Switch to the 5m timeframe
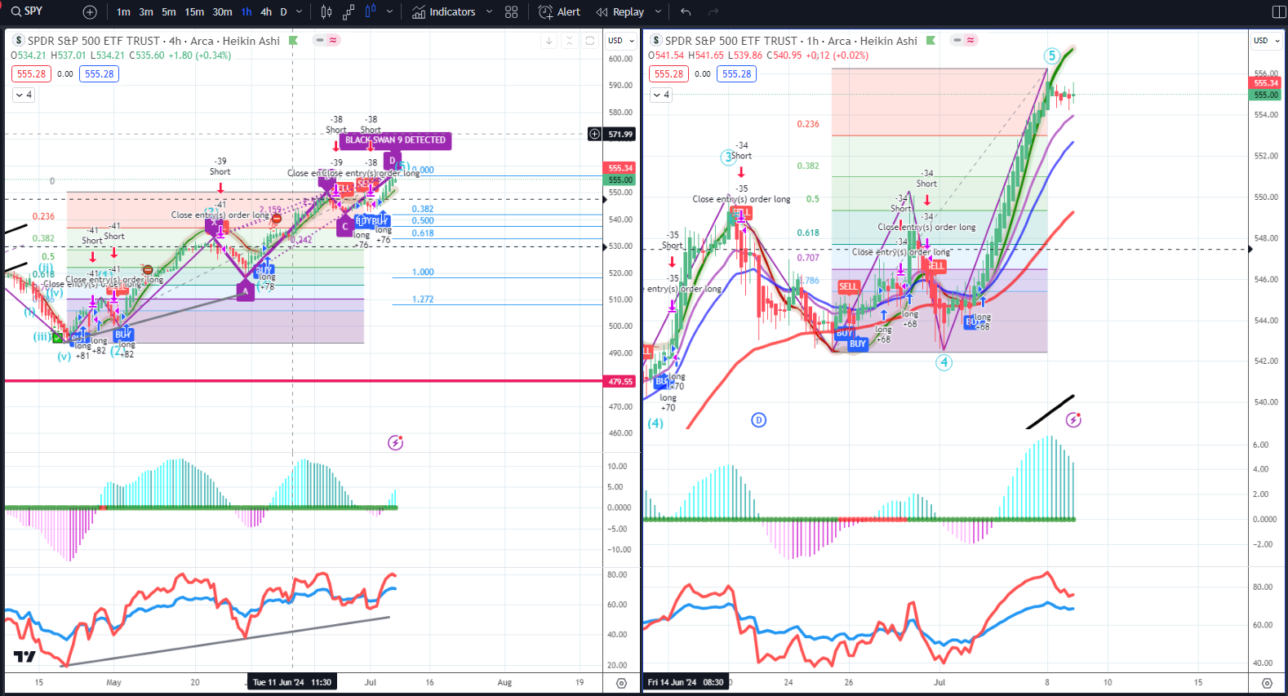This screenshot has height=696, width=1288. [x=169, y=12]
